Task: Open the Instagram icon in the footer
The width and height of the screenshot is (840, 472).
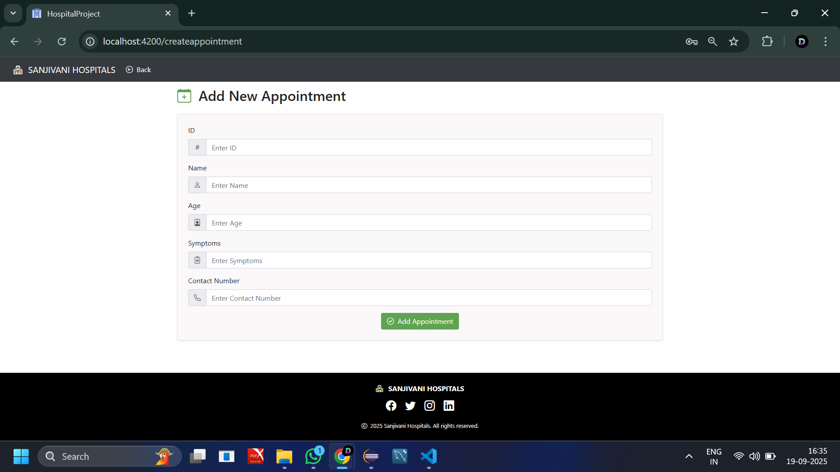Action: coord(430,406)
